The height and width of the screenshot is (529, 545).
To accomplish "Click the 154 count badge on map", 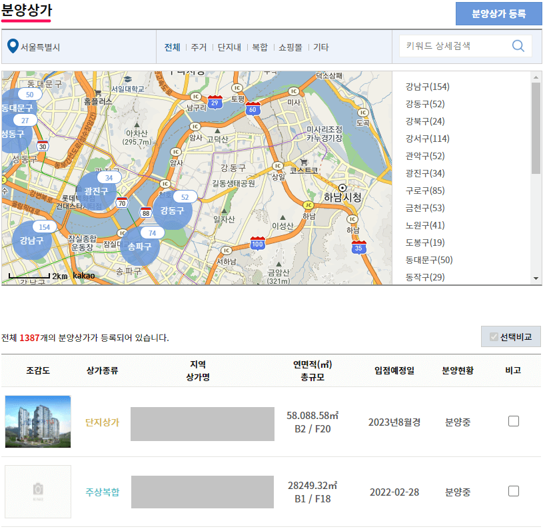I will pyautogui.click(x=44, y=227).
